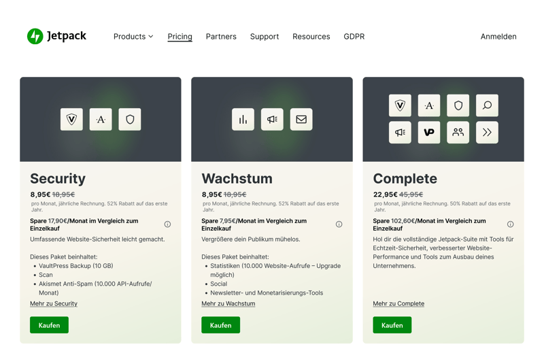
Task: Click the info icon beside Security savings
Action: coord(167,225)
